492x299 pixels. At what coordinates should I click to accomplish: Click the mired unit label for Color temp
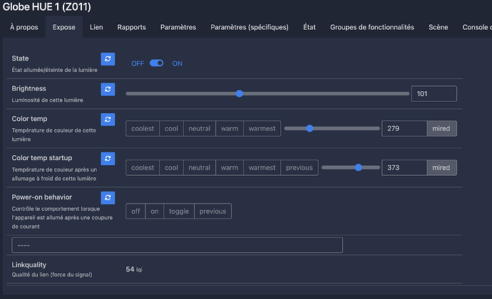[x=441, y=129]
